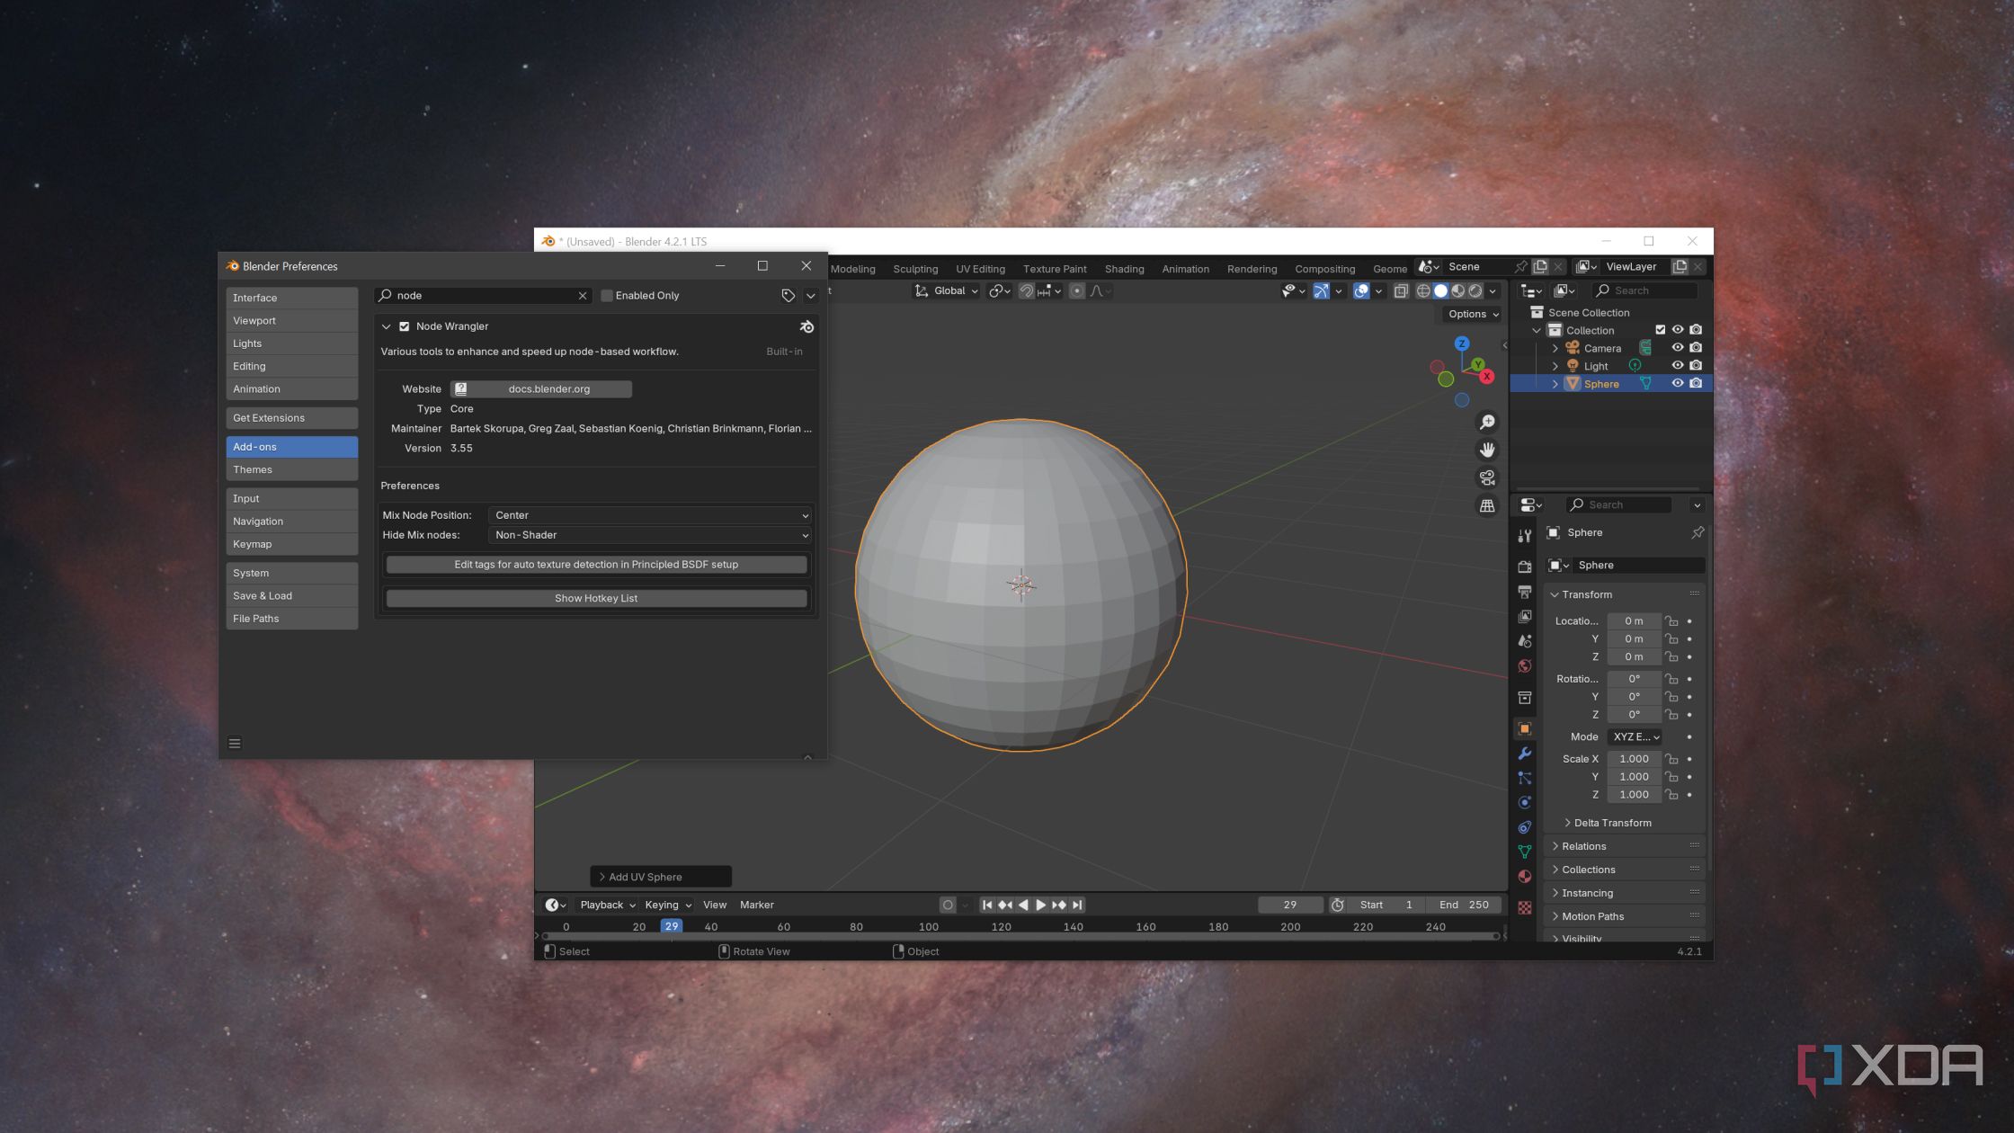This screenshot has width=2014, height=1133.
Task: Open the Render properties tab icon
Action: coord(1525,567)
